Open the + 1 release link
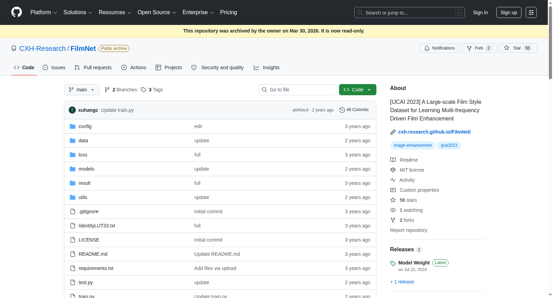The image size is (553, 298). pyautogui.click(x=402, y=282)
